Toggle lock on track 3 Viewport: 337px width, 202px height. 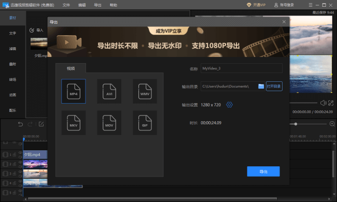pyautogui.click(x=15, y=174)
